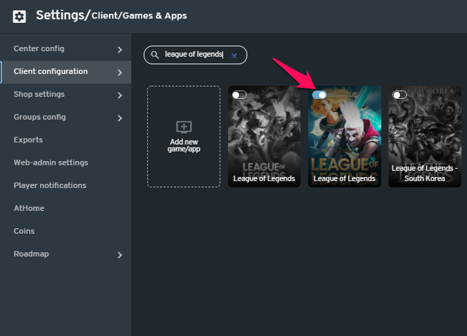Expand the Groups config chevron
The width and height of the screenshot is (467, 336).
click(120, 118)
